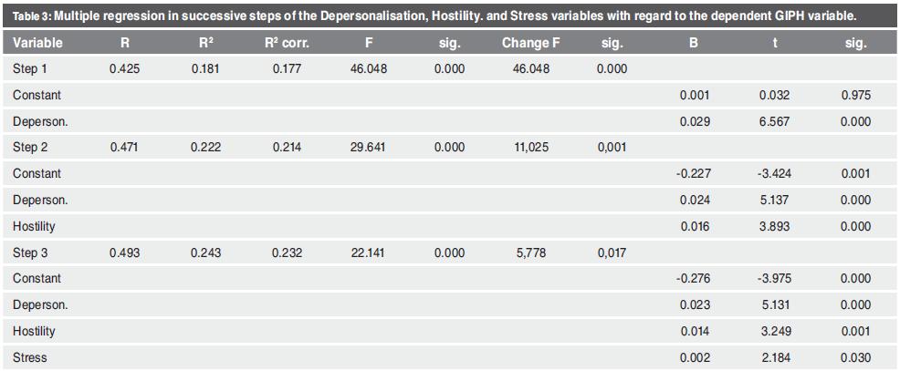Select the Change F value 5,778
900x371 pixels.
pyautogui.click(x=529, y=252)
